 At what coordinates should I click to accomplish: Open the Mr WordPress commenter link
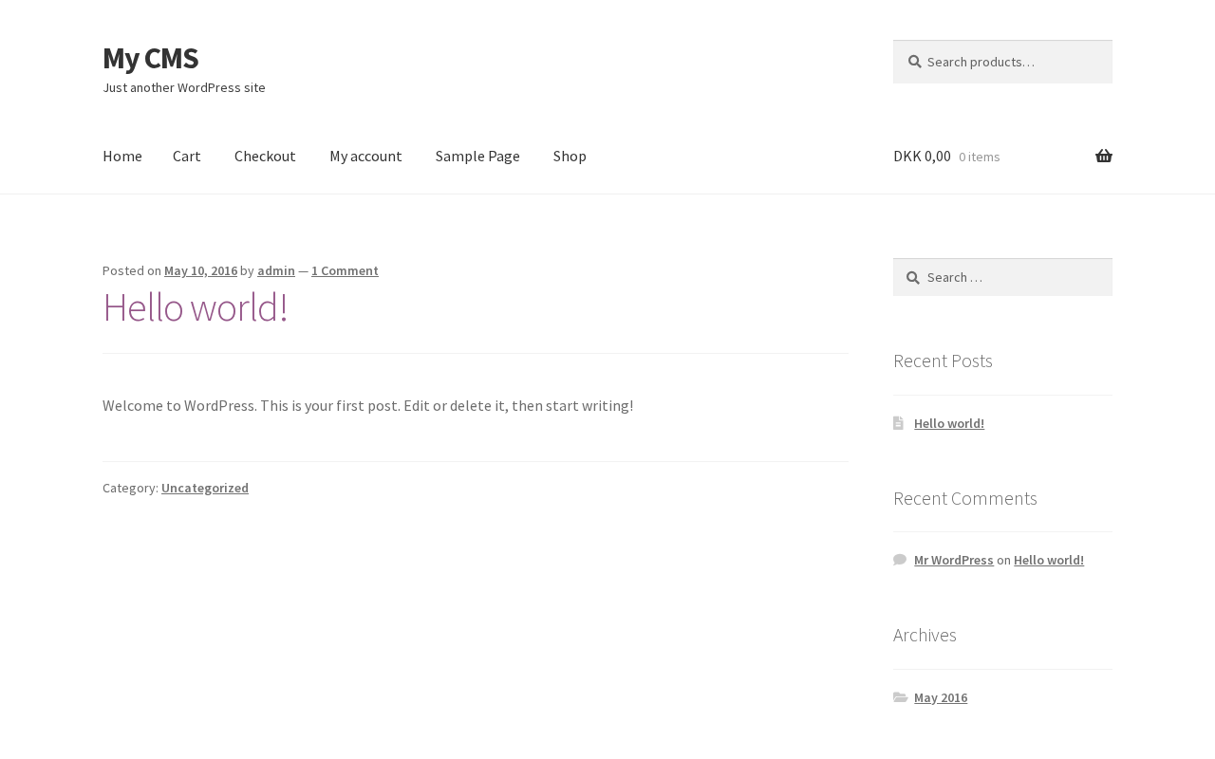[953, 560]
